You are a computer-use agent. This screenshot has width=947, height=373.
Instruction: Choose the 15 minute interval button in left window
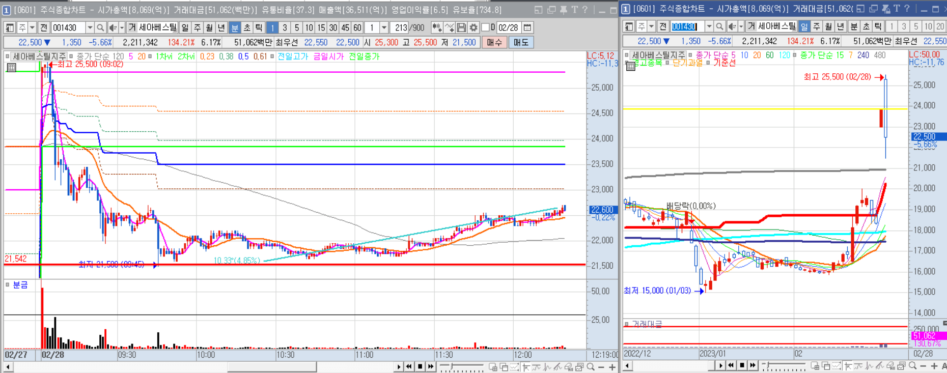(x=321, y=27)
